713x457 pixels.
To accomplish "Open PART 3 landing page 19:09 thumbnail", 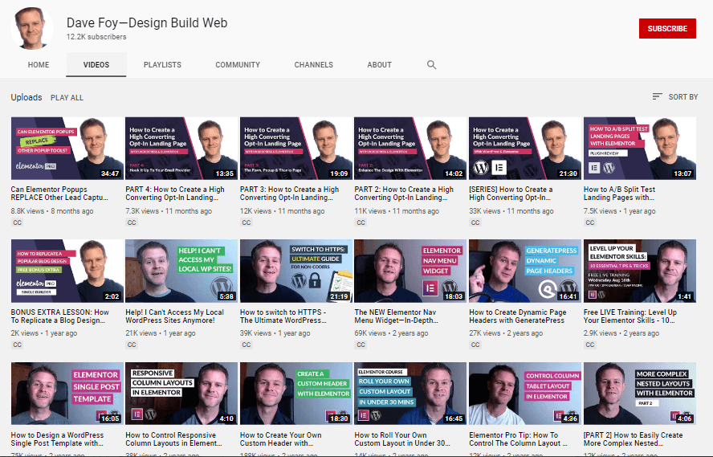I will coord(296,149).
